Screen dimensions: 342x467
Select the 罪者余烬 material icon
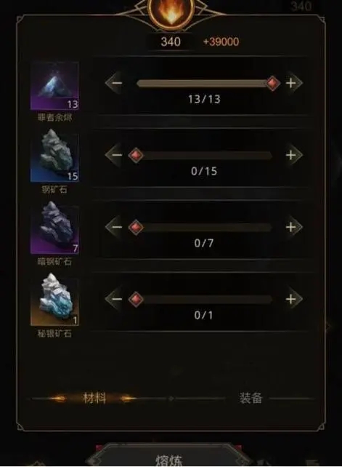pyautogui.click(x=54, y=86)
